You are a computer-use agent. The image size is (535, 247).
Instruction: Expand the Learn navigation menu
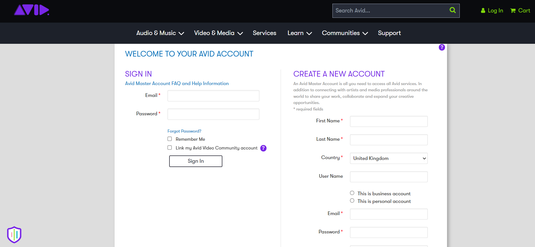300,33
